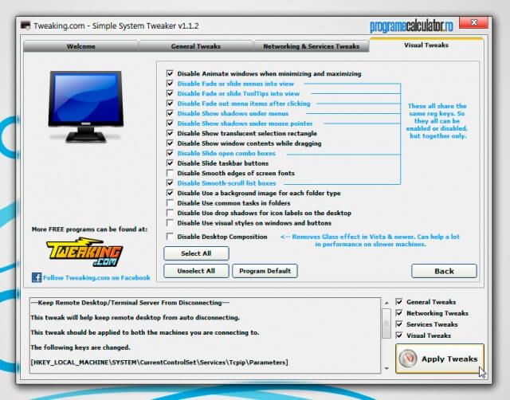Follow Tweaking.com on Facebook link
This screenshot has width=510, height=400.
point(96,278)
